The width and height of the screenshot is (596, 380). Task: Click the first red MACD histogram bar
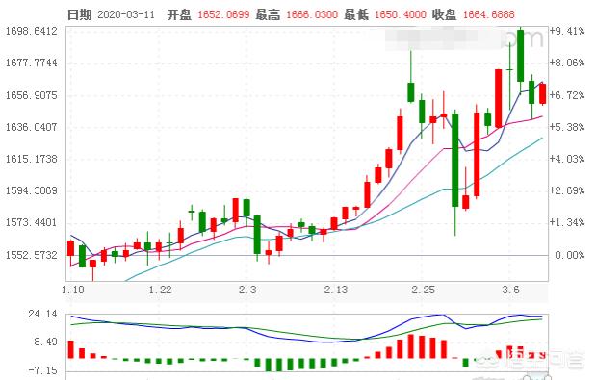pyautogui.click(x=71, y=349)
